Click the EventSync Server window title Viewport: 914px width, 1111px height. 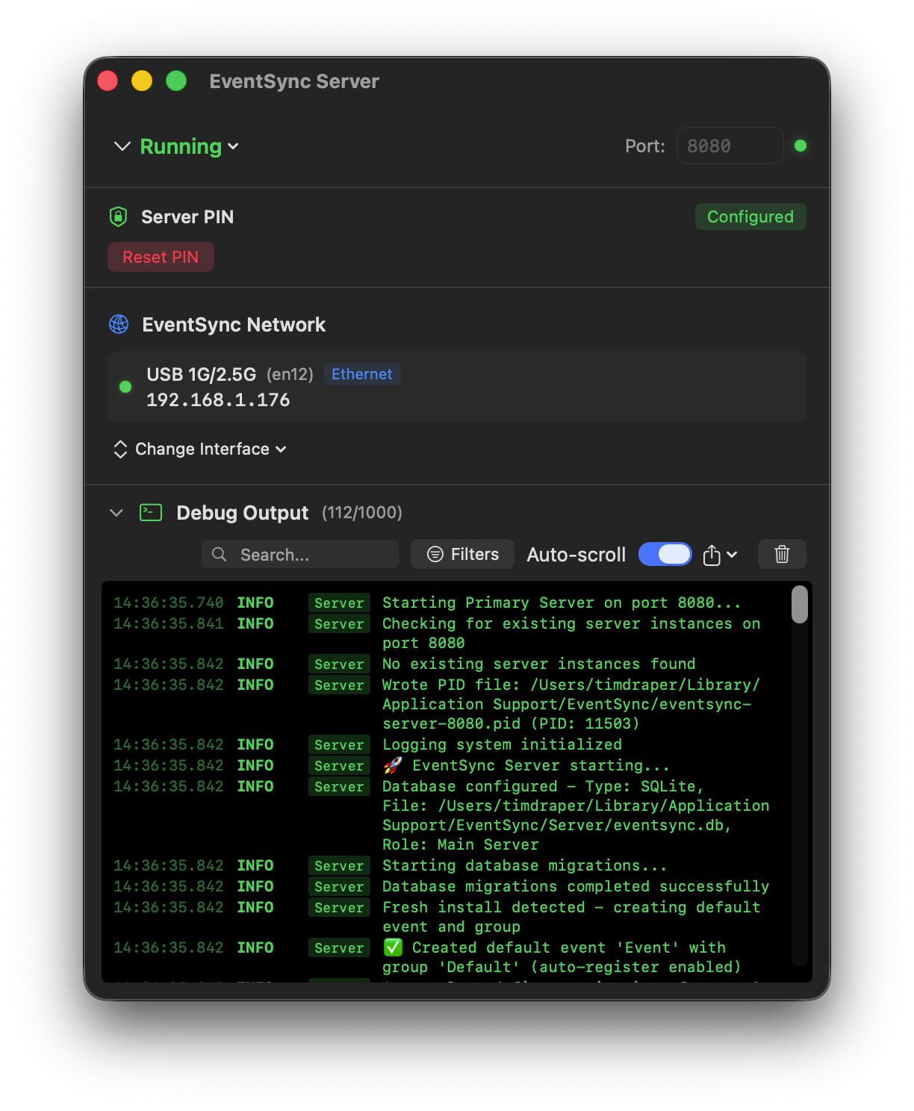[294, 81]
